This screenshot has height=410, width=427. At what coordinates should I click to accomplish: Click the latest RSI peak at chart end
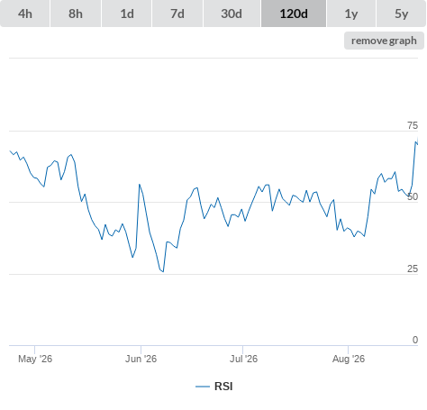click(x=416, y=141)
